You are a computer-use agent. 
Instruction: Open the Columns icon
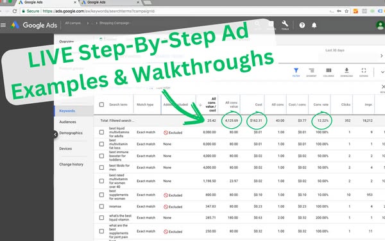tap(329, 72)
